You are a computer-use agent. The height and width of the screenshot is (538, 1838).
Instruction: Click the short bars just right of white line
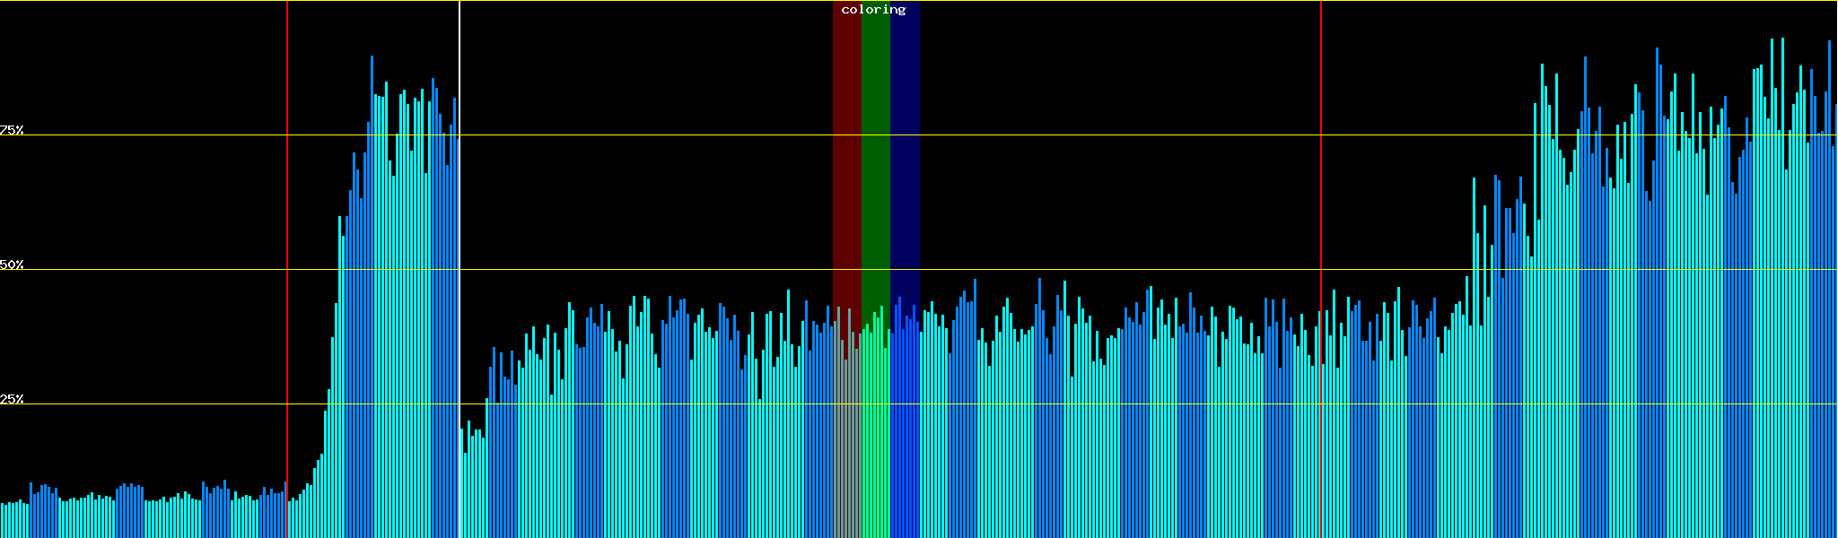(x=473, y=484)
